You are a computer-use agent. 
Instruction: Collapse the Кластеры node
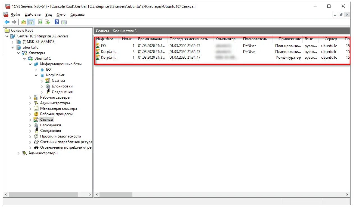click(19, 53)
